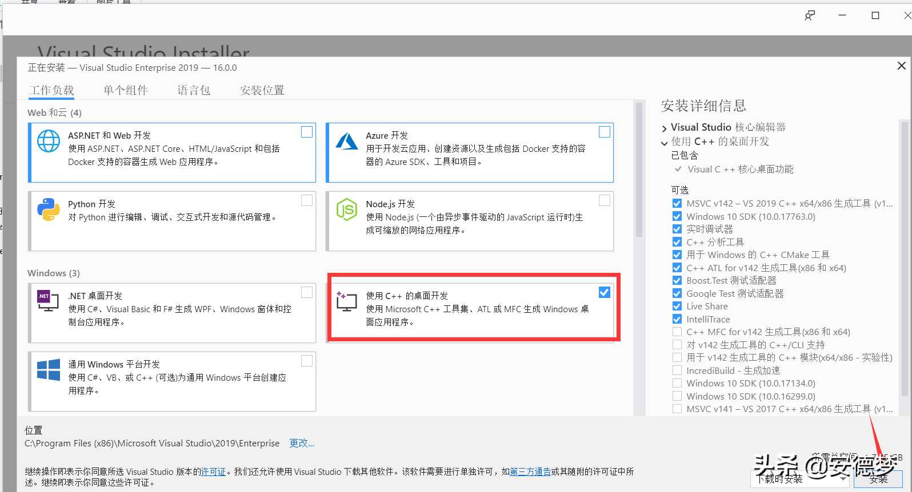This screenshot has width=912, height=492.
Task: Check 用于 v142 生成工具的 C++ 模块 option
Action: (x=677, y=357)
